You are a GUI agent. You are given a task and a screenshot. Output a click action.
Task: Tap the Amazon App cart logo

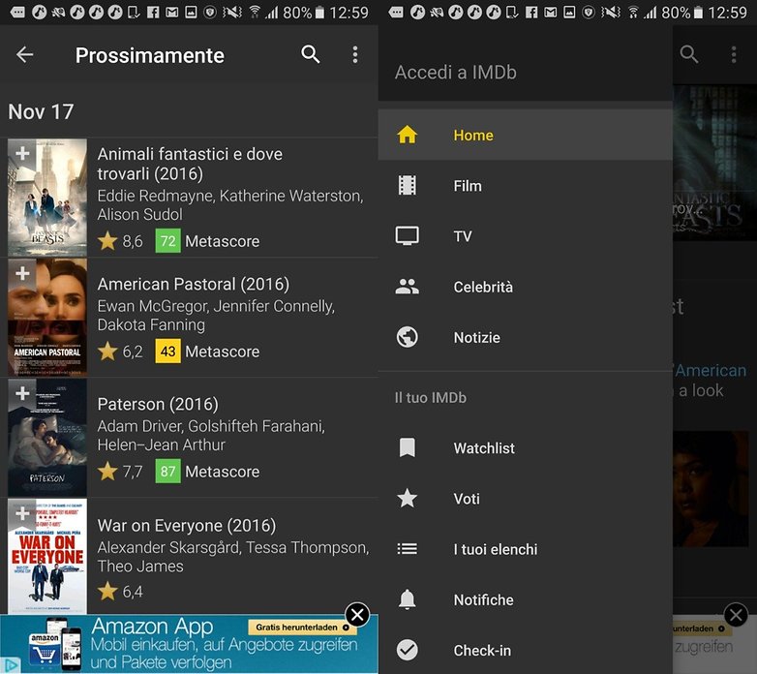tap(45, 652)
